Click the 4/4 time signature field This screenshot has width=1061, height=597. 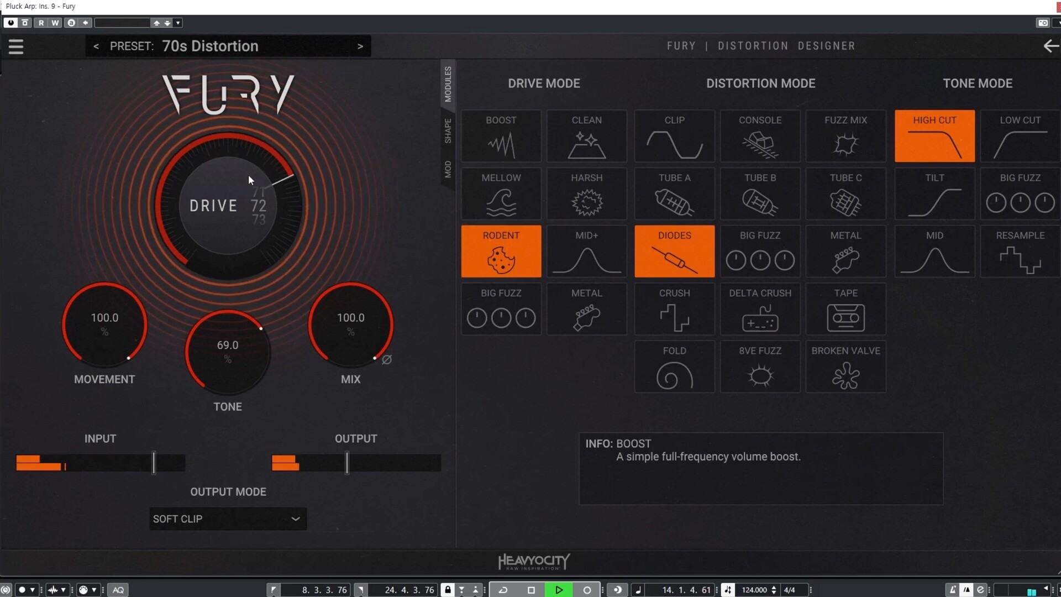click(x=790, y=590)
